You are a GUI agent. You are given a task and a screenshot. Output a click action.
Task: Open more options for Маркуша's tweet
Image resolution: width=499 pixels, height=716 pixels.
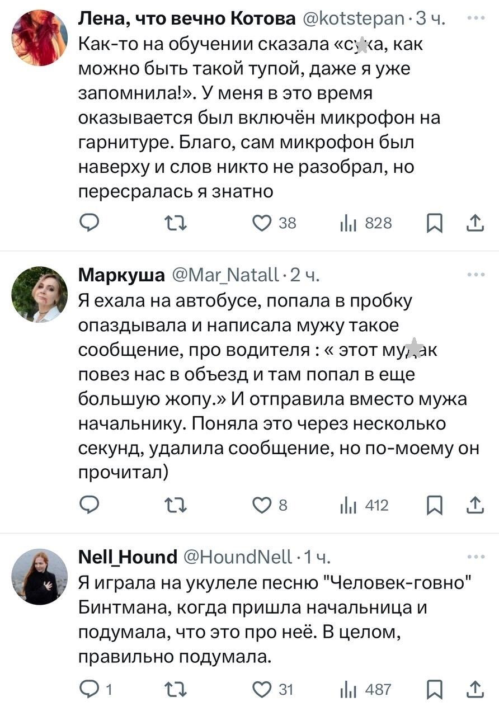click(476, 275)
